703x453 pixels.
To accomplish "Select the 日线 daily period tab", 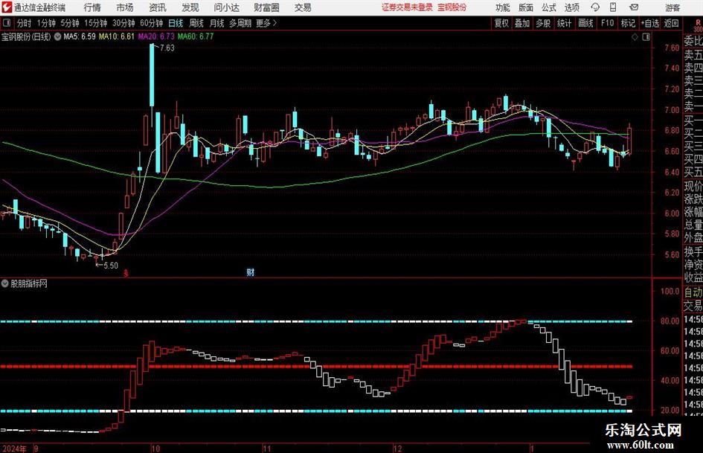I will tap(176, 23).
